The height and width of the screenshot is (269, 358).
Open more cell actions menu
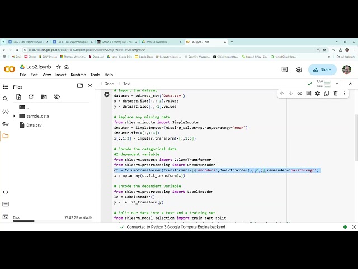[345, 94]
